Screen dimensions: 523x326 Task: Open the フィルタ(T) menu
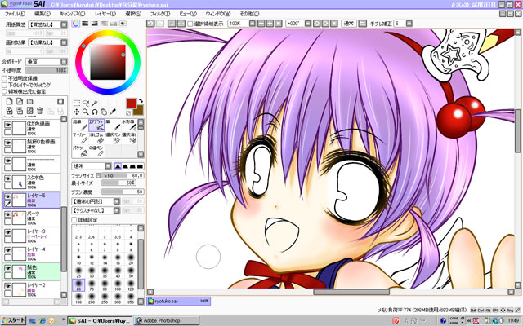(x=160, y=14)
